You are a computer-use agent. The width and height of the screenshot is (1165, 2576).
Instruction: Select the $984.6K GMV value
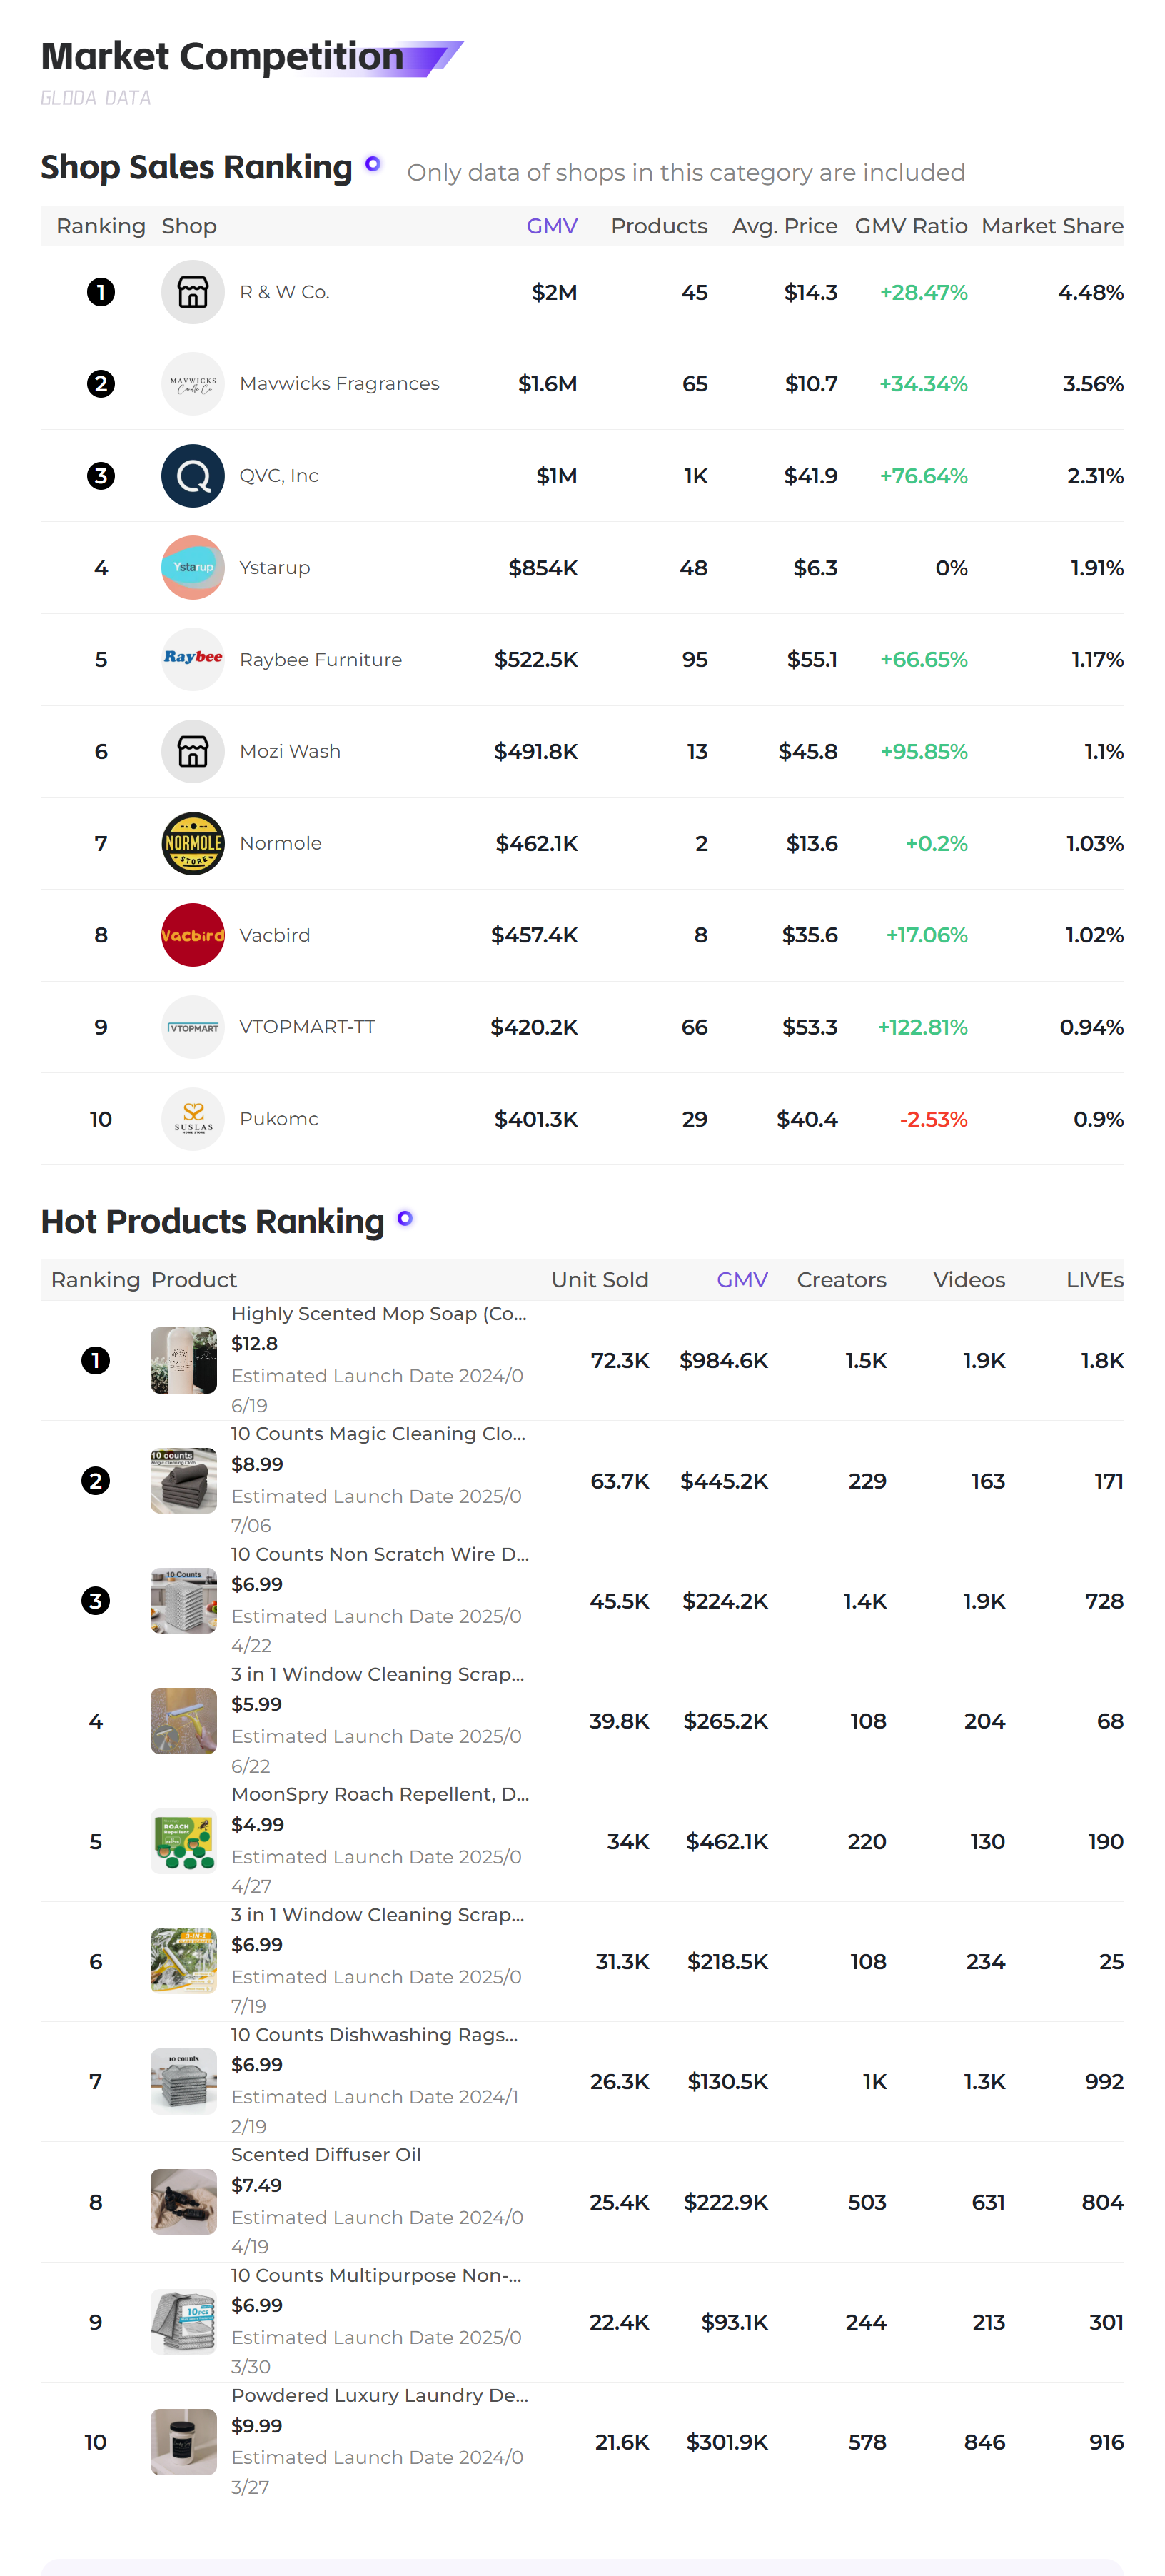click(724, 1360)
